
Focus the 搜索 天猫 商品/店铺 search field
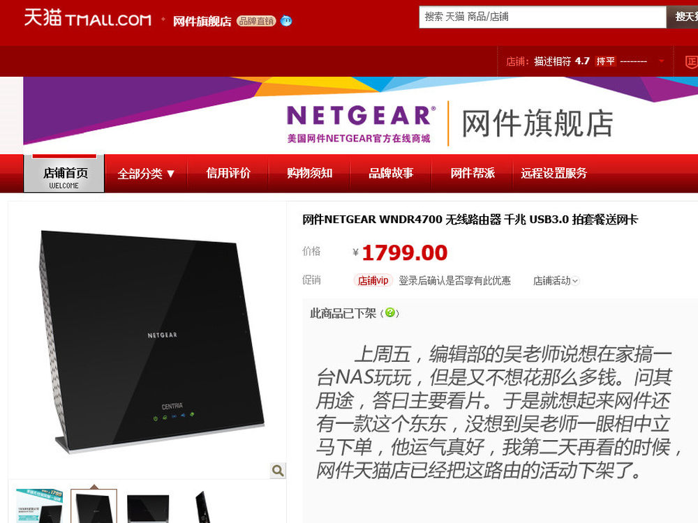542,17
